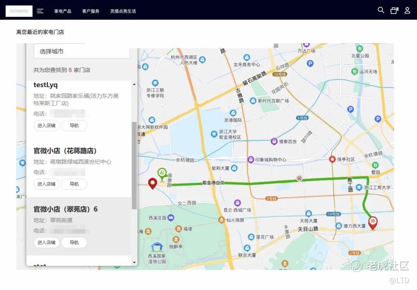This screenshot has height=290, width=417.
Task: Click the red route end marker 终
Action: pyautogui.click(x=373, y=223)
